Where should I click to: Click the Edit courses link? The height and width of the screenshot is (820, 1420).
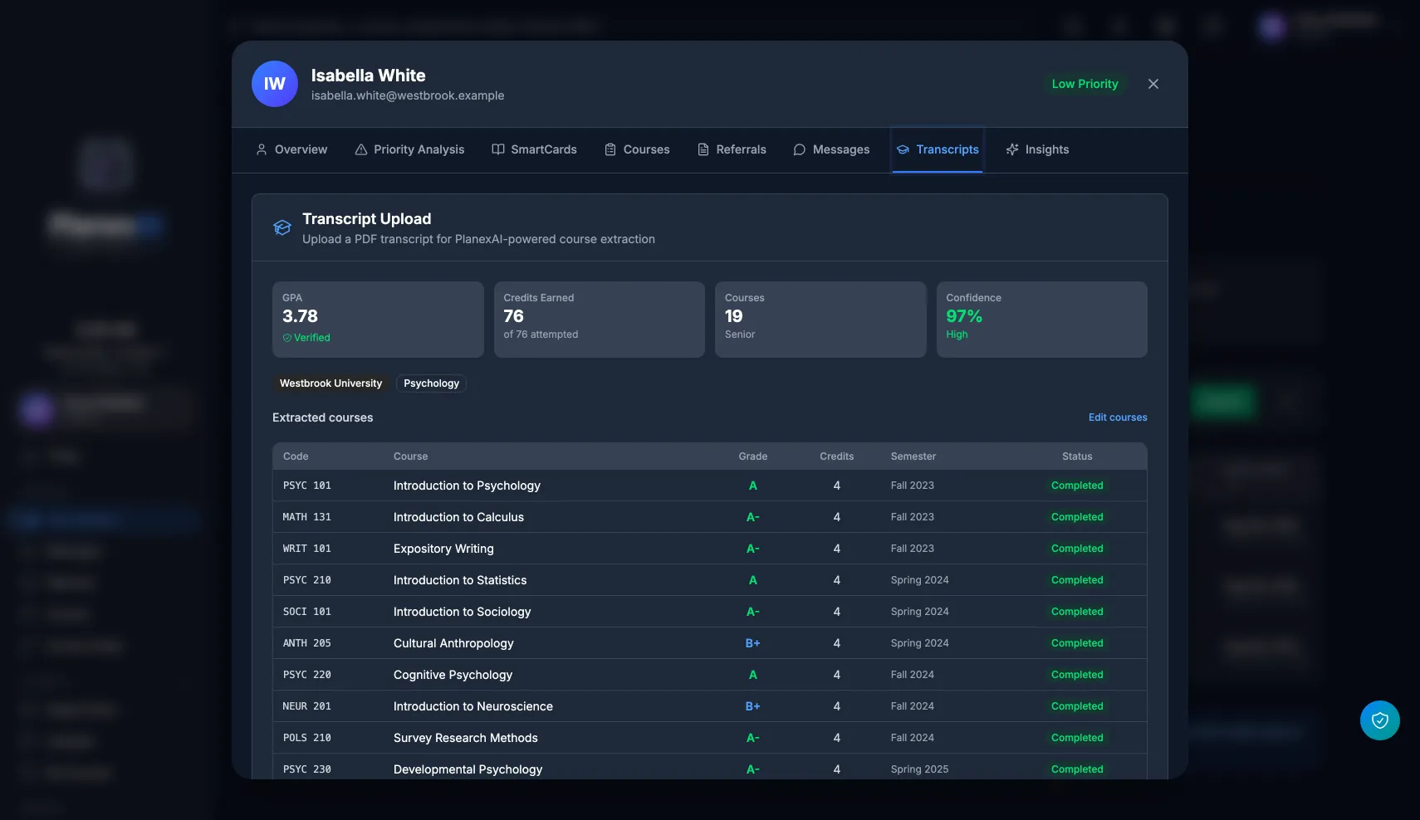1118,417
